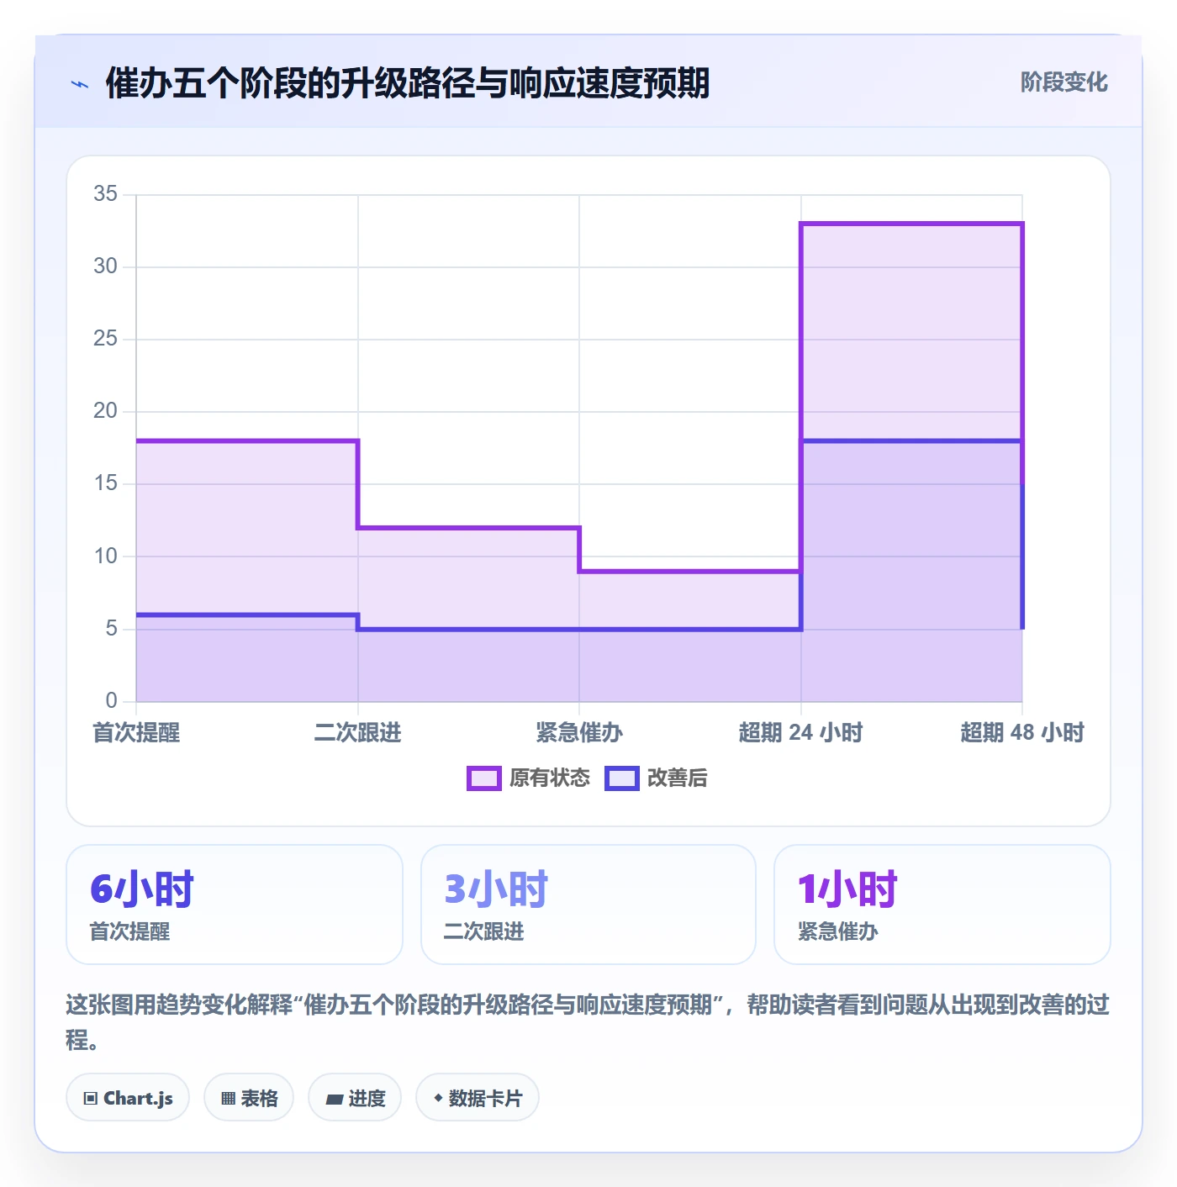
Task: Open the 6小时 首次提醒 card
Action: click(235, 905)
